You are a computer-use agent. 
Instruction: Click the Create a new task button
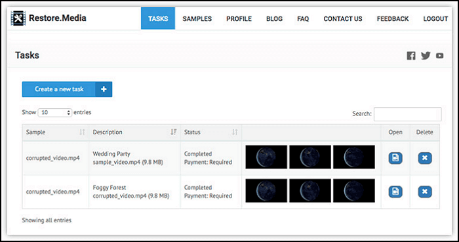67,89
